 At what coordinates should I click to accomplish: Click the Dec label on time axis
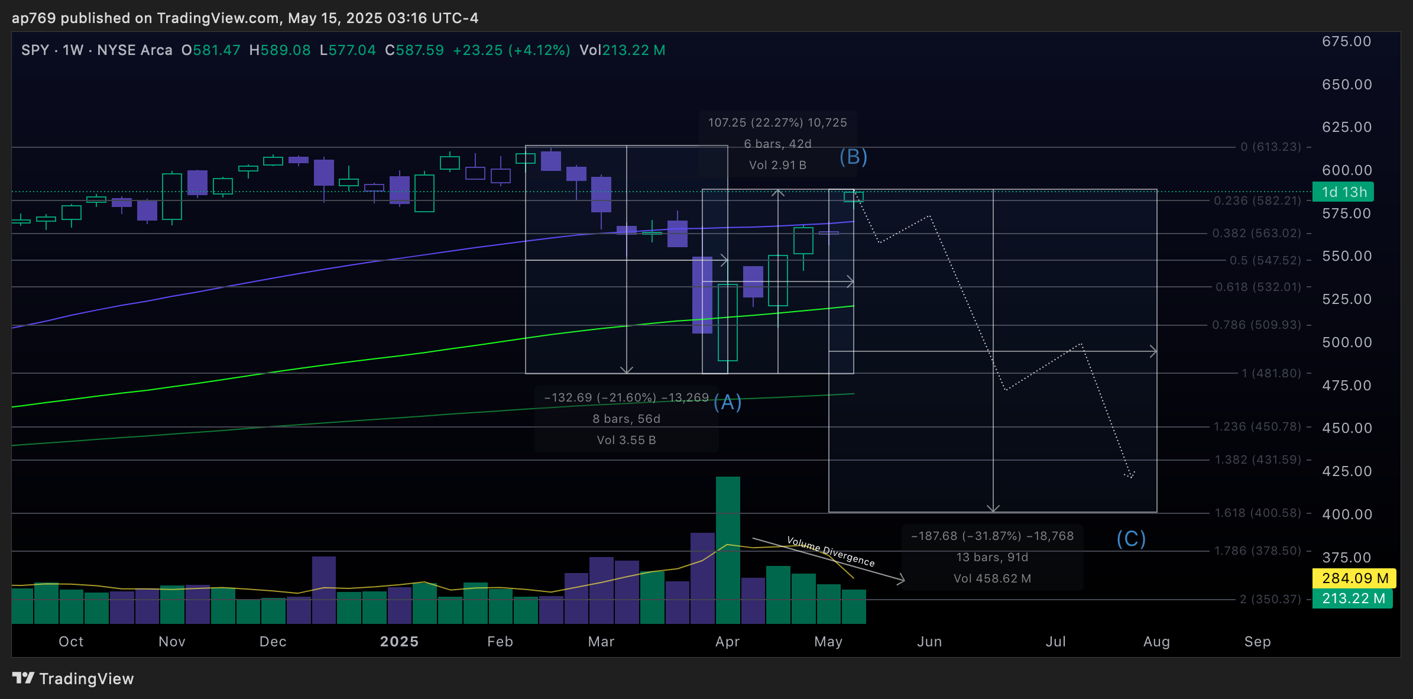point(273,642)
